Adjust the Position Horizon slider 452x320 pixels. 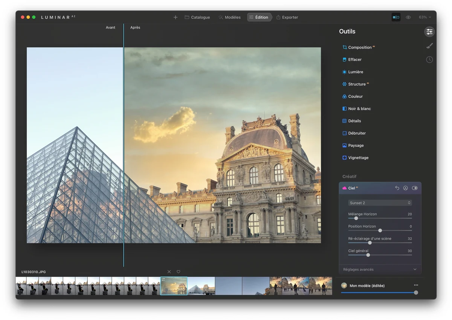click(x=380, y=231)
